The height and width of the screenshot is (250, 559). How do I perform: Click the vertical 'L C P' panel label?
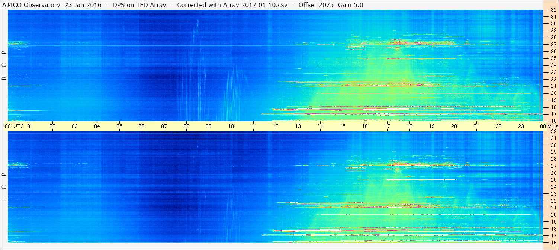point(4,187)
